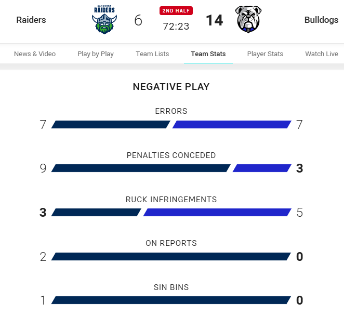Screen dimensions: 344x316
Task: Click the Bulldogs team name link
Action: pyautogui.click(x=321, y=20)
